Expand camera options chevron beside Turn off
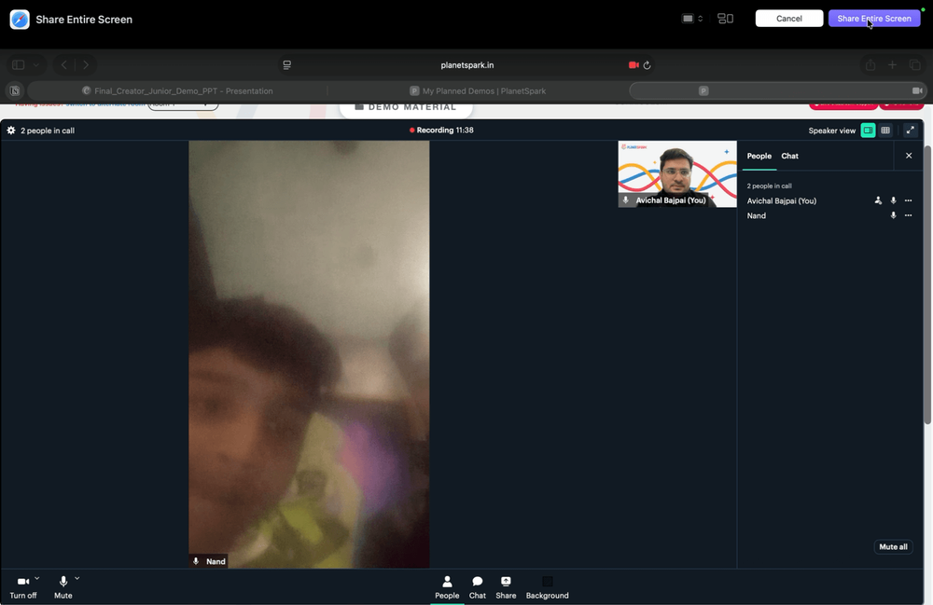The height and width of the screenshot is (605, 933). click(x=37, y=578)
